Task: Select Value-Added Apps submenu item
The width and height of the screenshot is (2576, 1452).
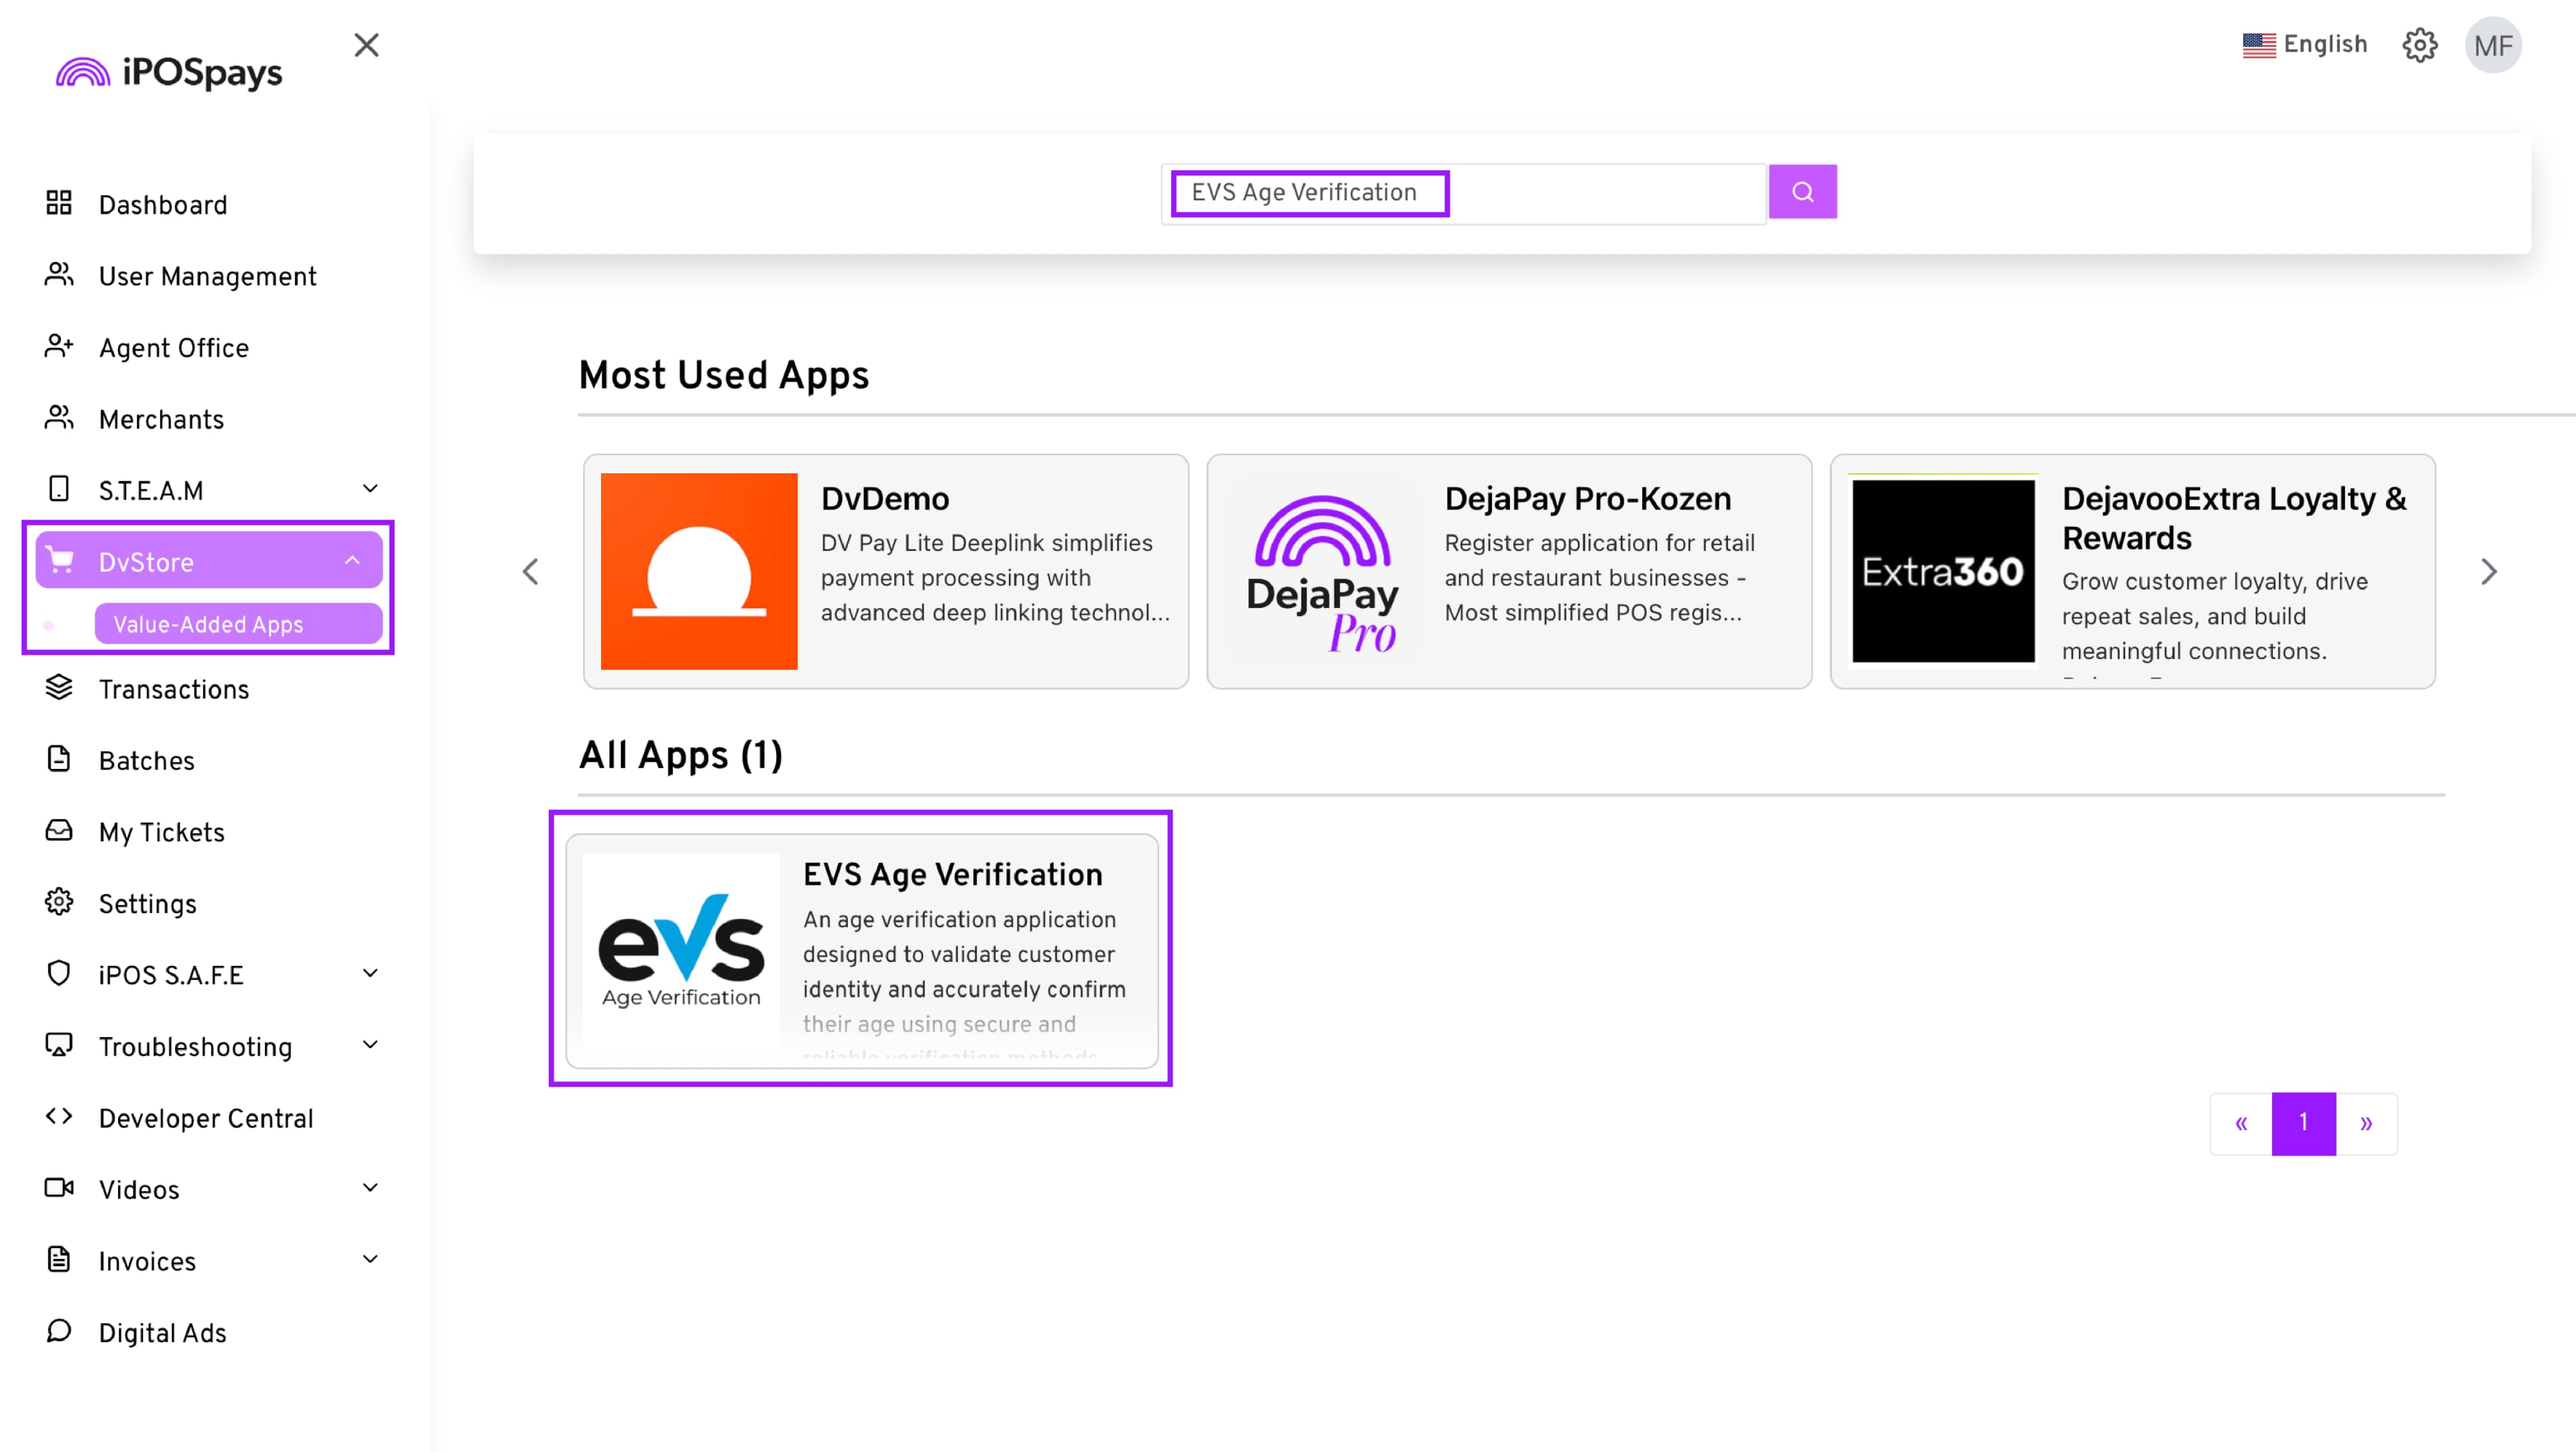Action: (x=208, y=625)
